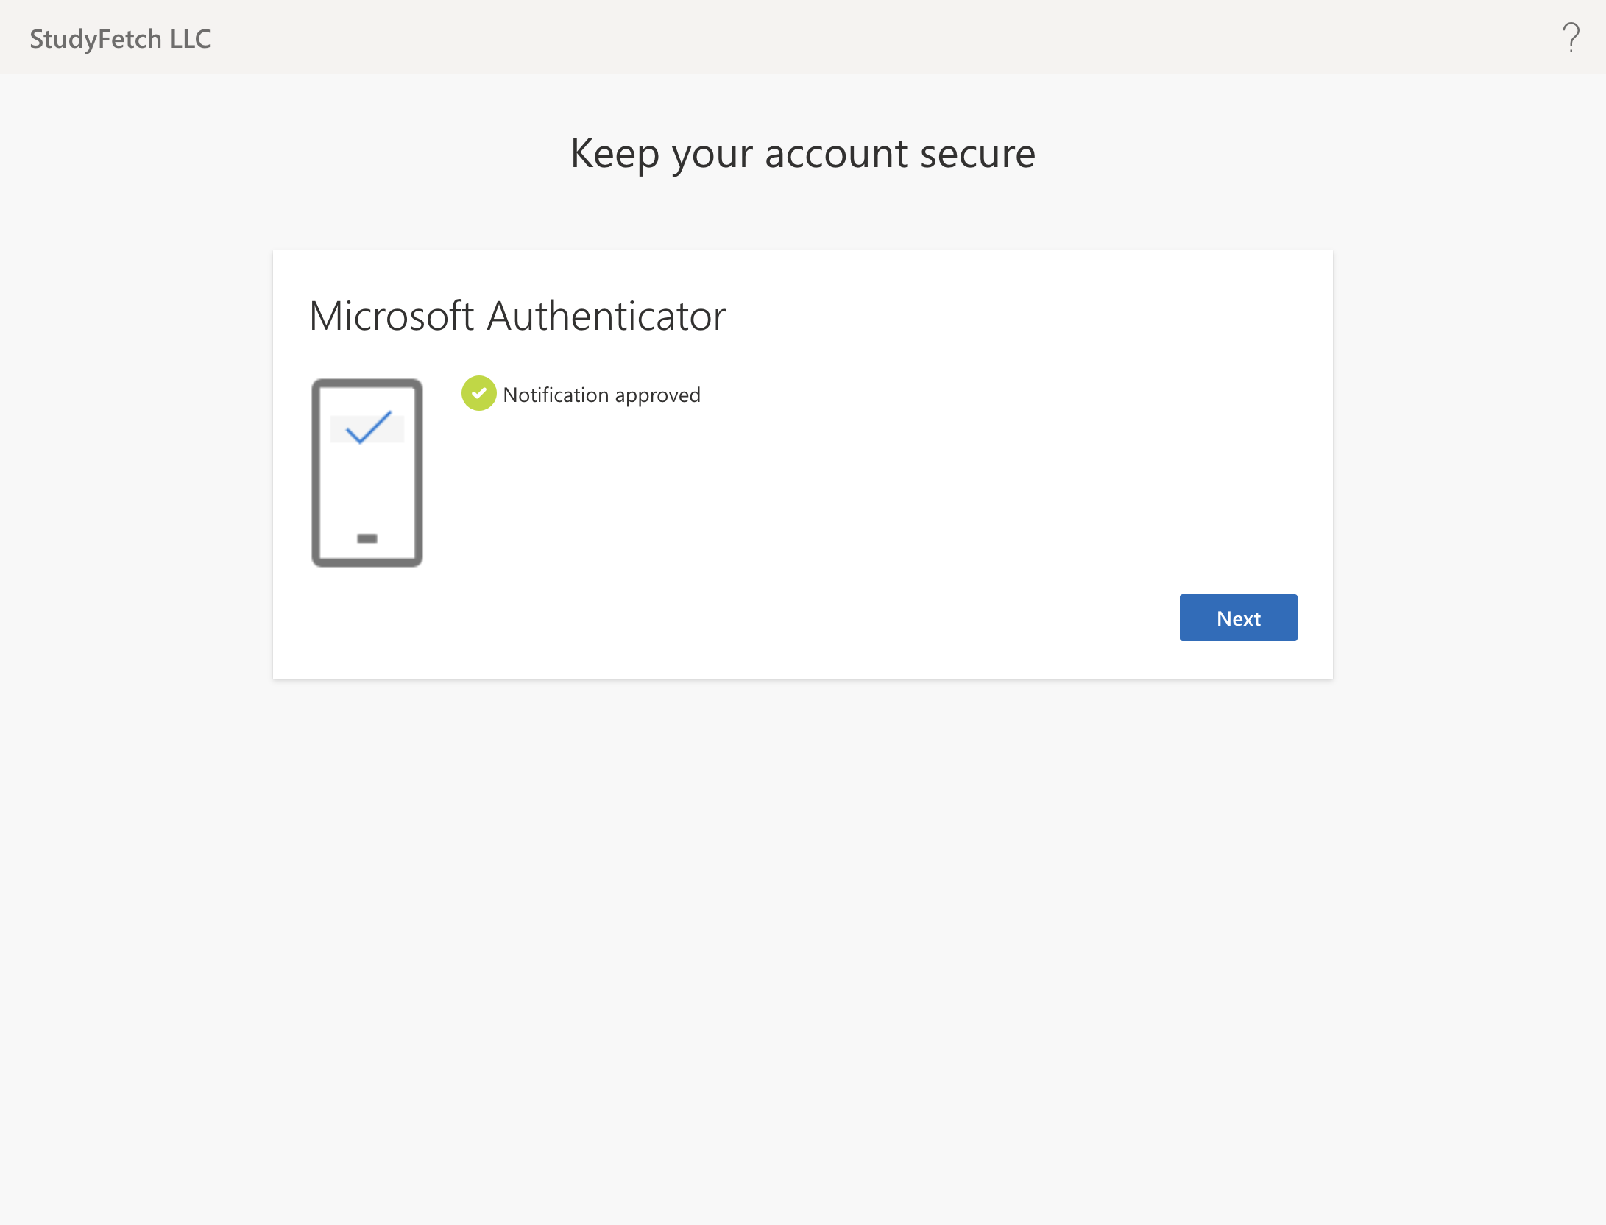Screen dimensions: 1606x1225
Task: Click the Microsoft Authenticator heading
Action: [x=517, y=316]
